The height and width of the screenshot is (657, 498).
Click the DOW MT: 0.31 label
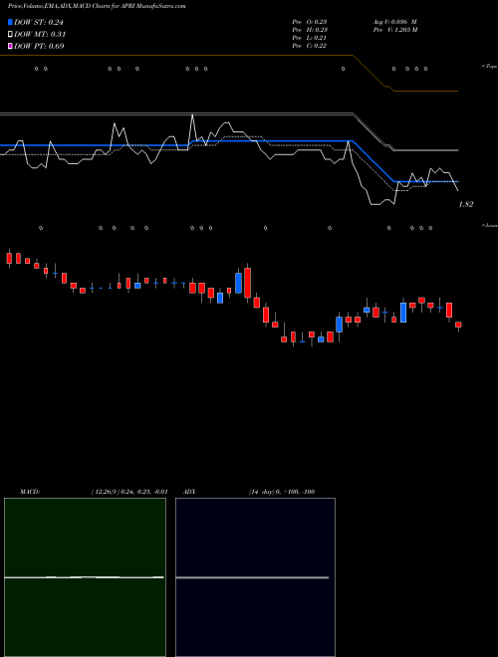[40, 34]
